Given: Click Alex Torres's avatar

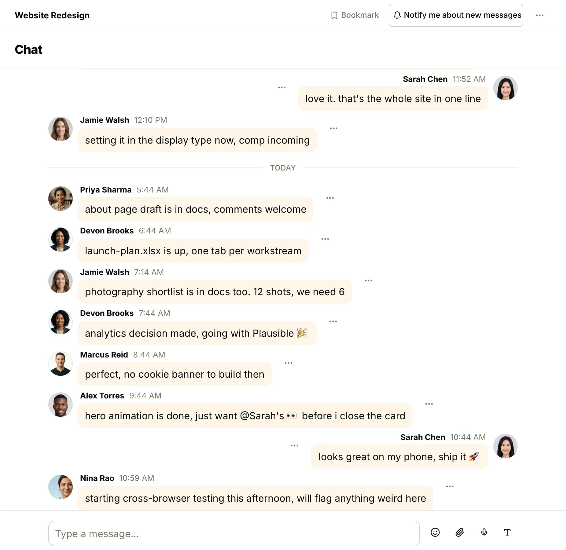Looking at the screenshot, I should coord(61,405).
